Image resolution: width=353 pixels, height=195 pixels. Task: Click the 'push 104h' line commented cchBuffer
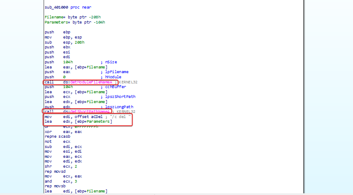tap(85, 87)
